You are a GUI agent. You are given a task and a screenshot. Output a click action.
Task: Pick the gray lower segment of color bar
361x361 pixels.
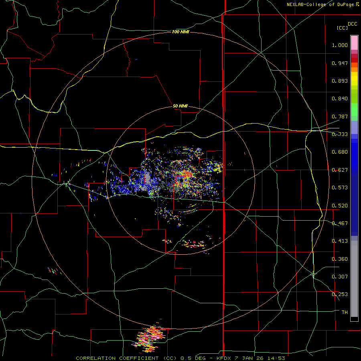tap(354, 279)
